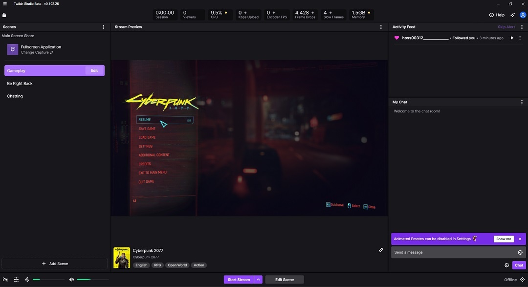Replay the hoss00312 follow alert
This screenshot has width=528, height=287.
click(512, 38)
